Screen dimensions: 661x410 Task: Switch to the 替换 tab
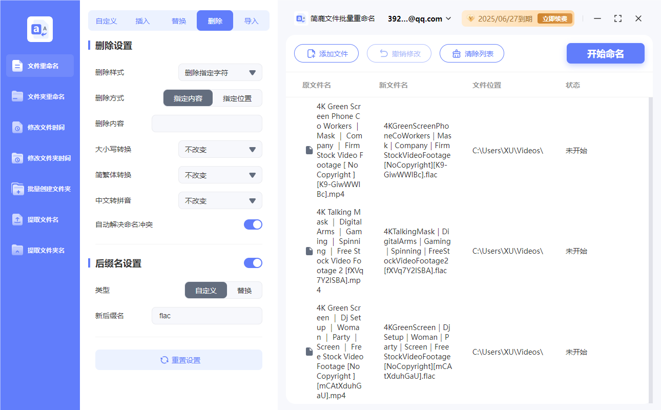coord(179,20)
